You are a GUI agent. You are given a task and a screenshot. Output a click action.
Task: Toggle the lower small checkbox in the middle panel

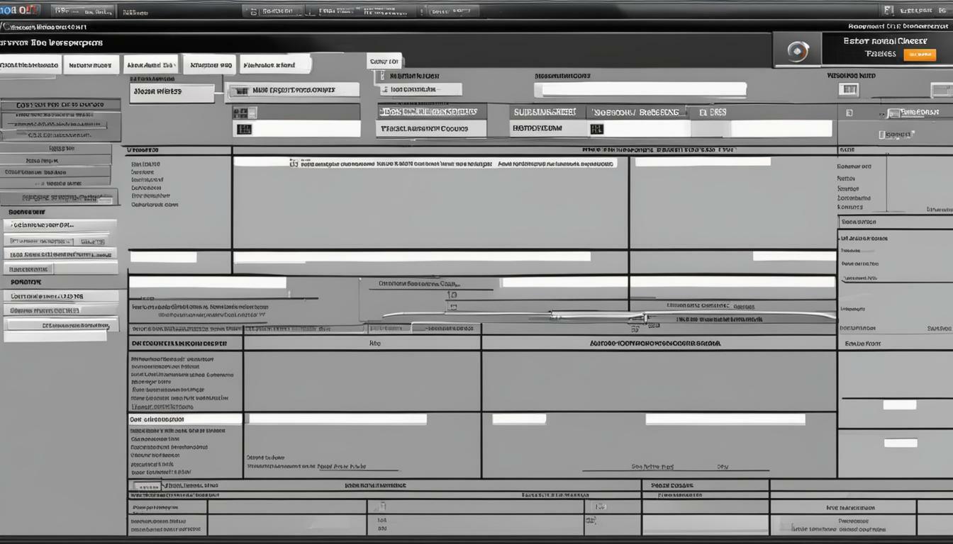click(x=452, y=307)
